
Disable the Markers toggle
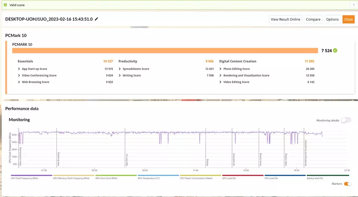click(347, 184)
